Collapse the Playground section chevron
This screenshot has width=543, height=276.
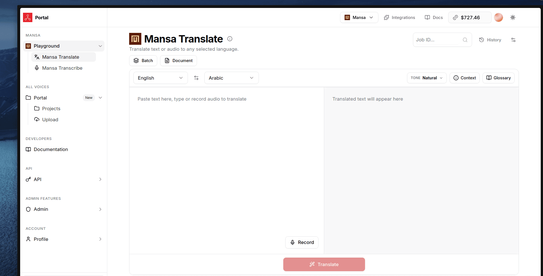[100, 46]
